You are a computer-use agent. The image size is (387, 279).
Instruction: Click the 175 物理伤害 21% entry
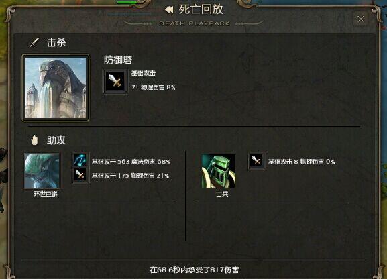[x=130, y=176]
